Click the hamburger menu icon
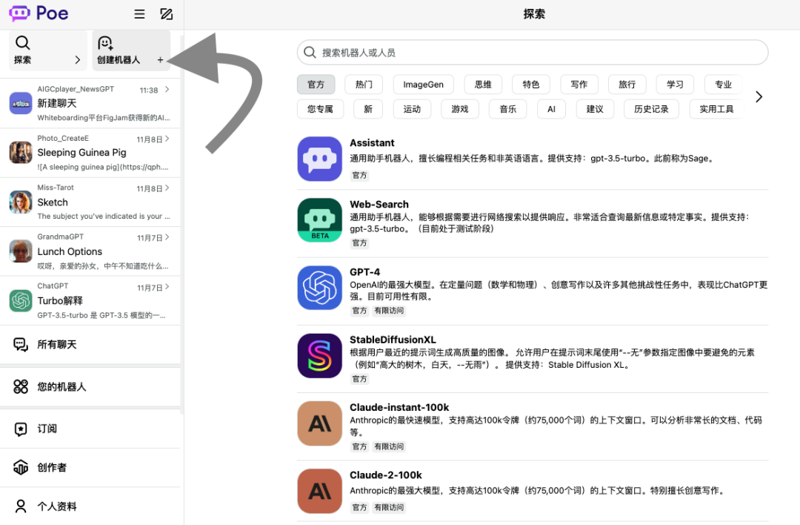Screen dimensions: 800x525 (139, 14)
